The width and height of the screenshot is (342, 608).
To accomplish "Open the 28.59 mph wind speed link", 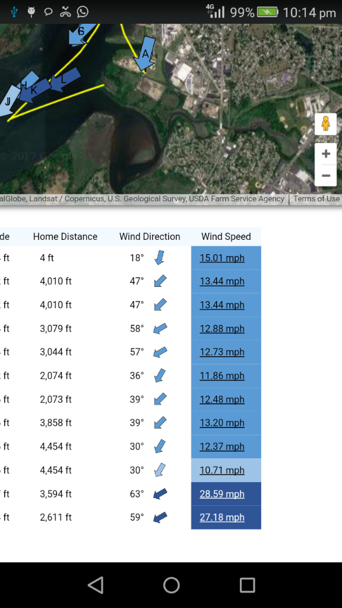I will click(x=222, y=494).
